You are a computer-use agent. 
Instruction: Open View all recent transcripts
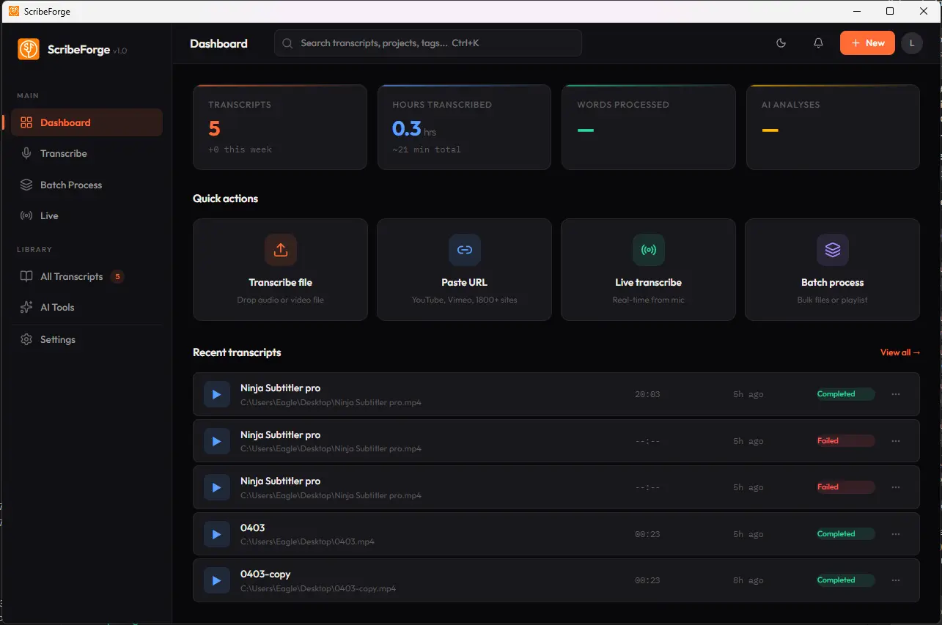point(899,352)
